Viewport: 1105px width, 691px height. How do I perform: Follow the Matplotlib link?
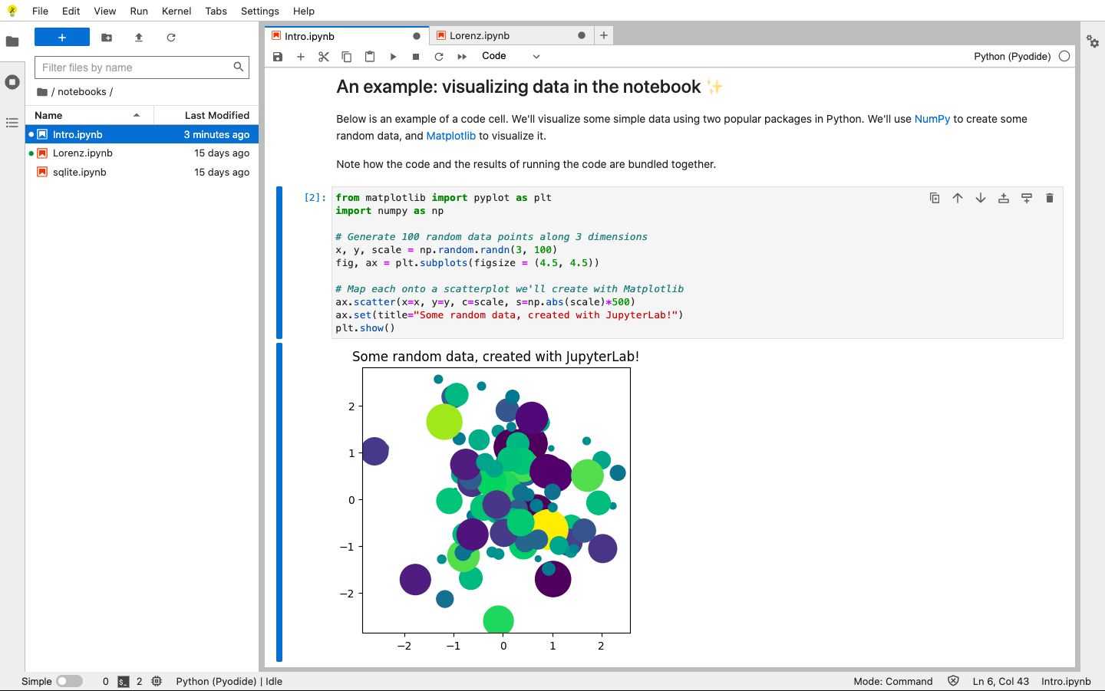point(450,136)
